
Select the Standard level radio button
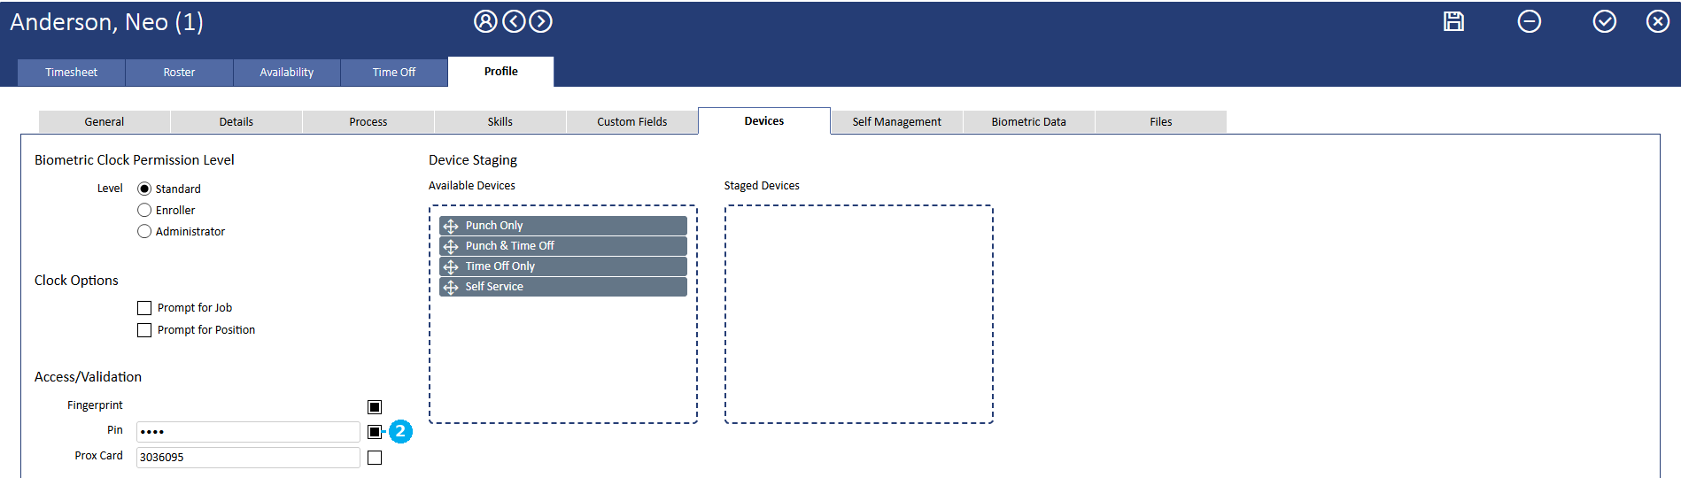[144, 189]
